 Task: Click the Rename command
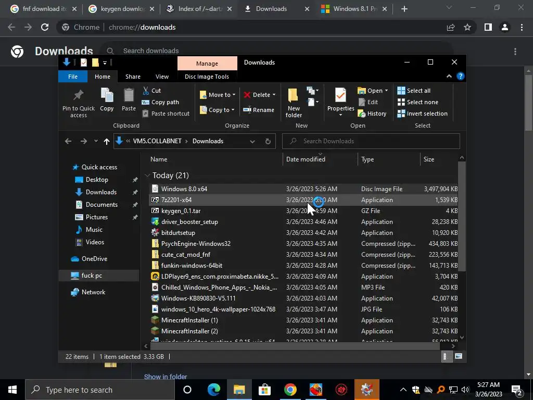click(259, 110)
